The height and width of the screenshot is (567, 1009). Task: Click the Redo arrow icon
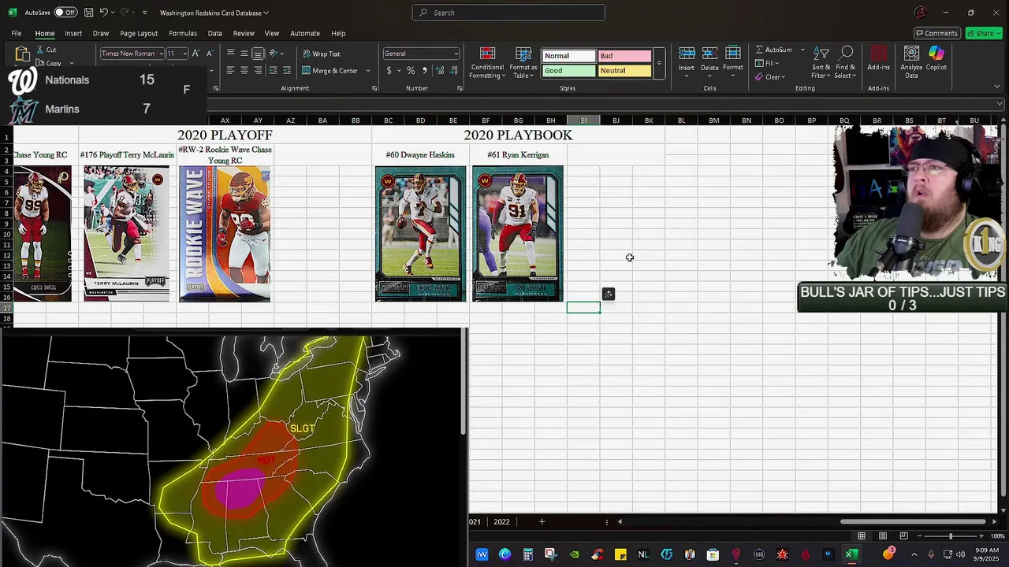pyautogui.click(x=125, y=13)
